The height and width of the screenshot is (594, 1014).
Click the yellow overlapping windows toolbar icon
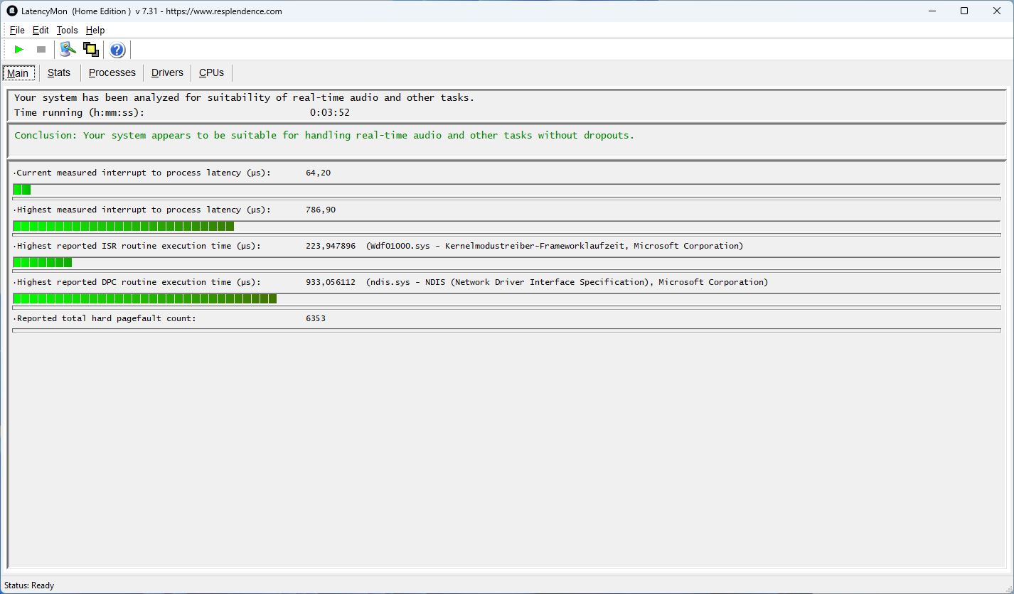coord(90,50)
